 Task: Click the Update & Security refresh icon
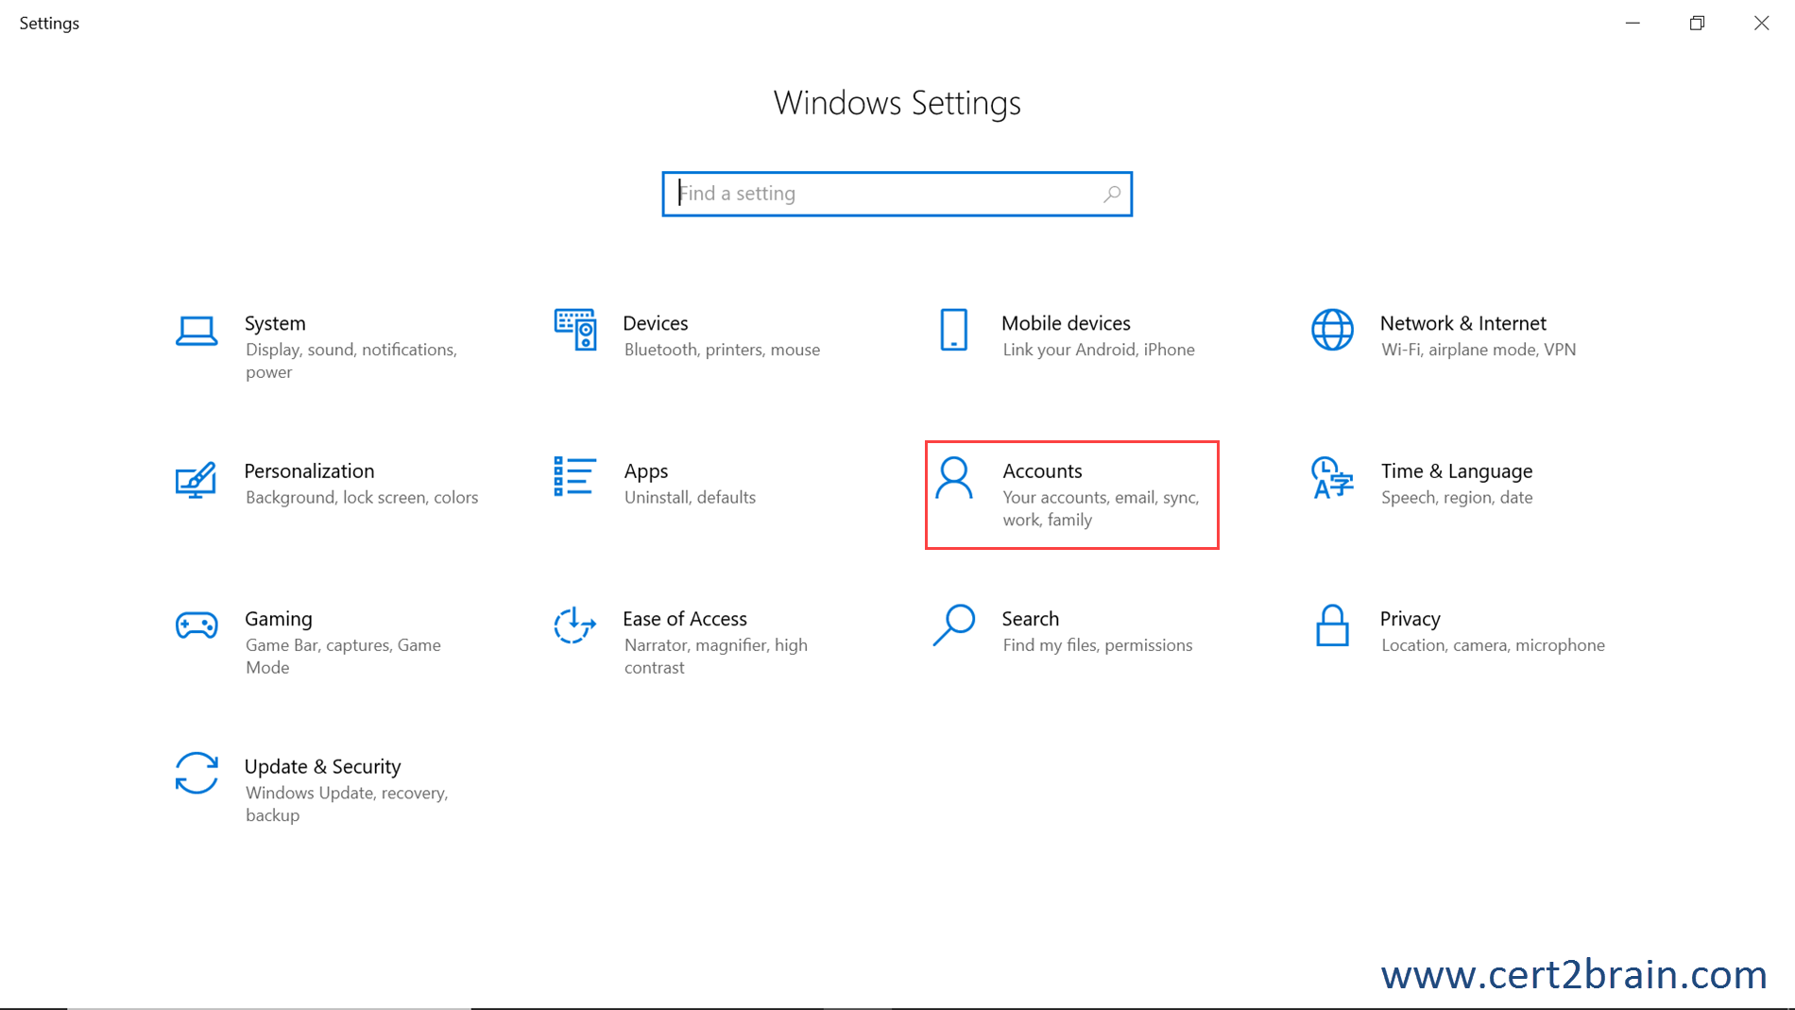[x=197, y=773]
